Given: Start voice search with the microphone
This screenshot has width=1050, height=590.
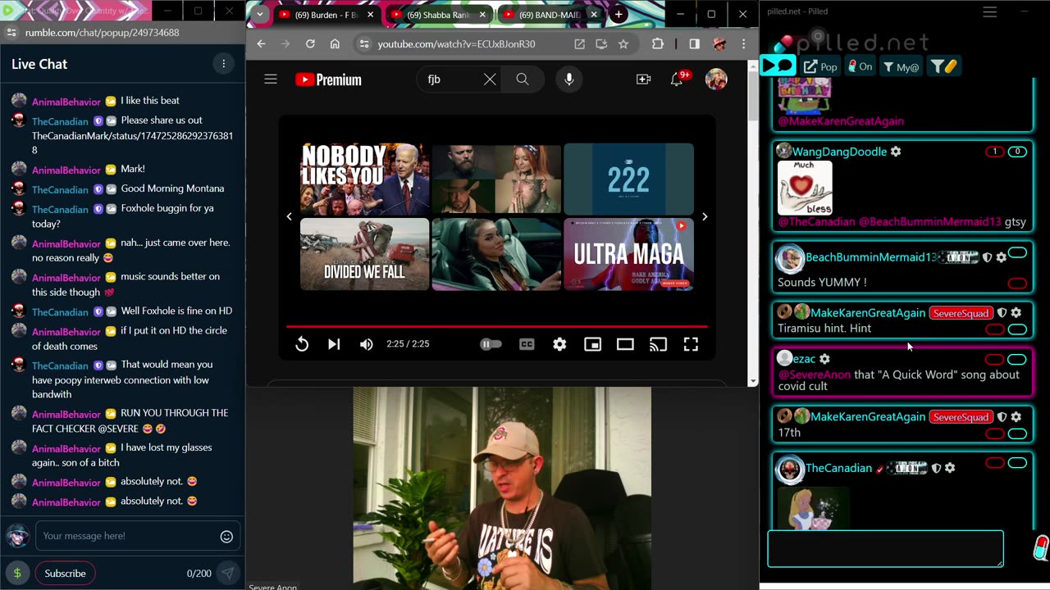Looking at the screenshot, I should (x=568, y=79).
